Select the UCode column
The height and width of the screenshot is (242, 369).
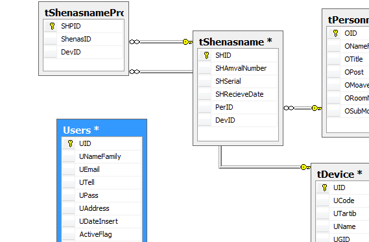click(x=343, y=200)
